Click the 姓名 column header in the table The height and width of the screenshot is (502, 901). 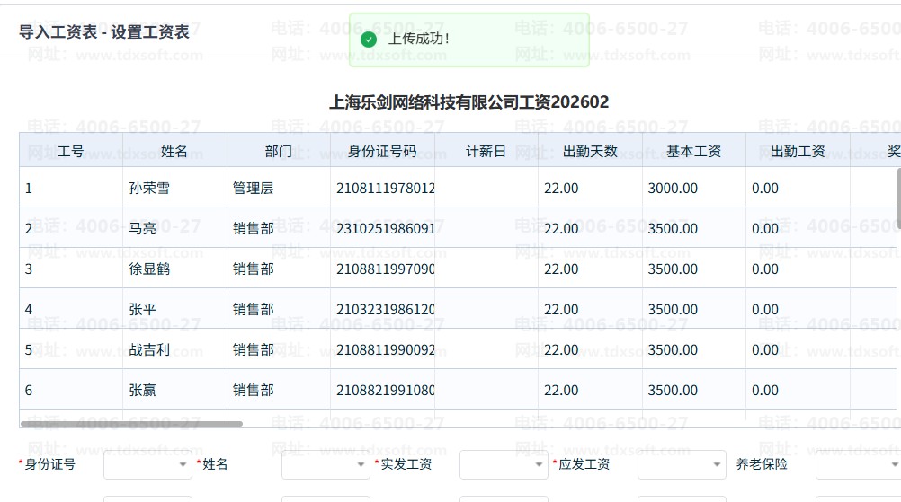point(174,151)
